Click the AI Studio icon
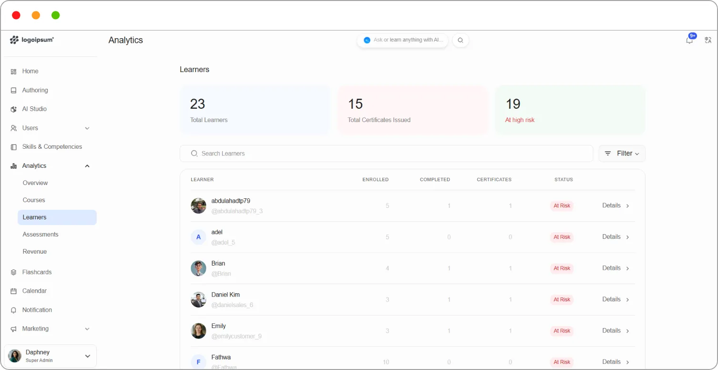Screen dimensions: 718x370 tap(13, 109)
